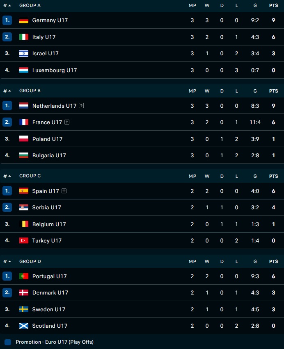Open Denmark U17 team link
The width and height of the screenshot is (284, 349).
click(50, 292)
